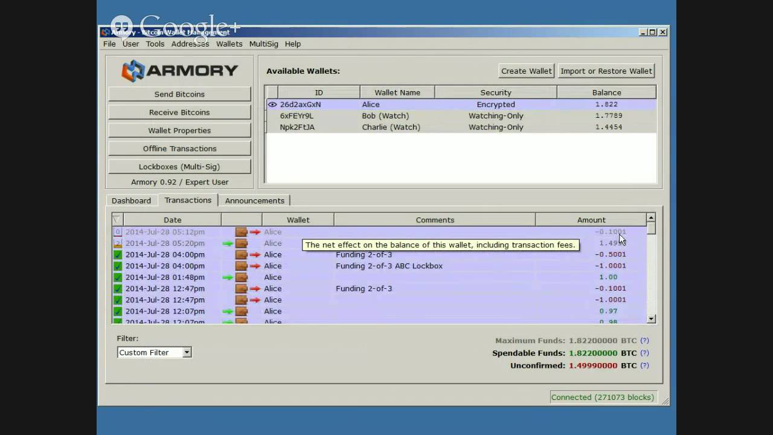Click the sort triangle in the transaction table corner
The width and height of the screenshot is (773, 435).
coord(117,220)
